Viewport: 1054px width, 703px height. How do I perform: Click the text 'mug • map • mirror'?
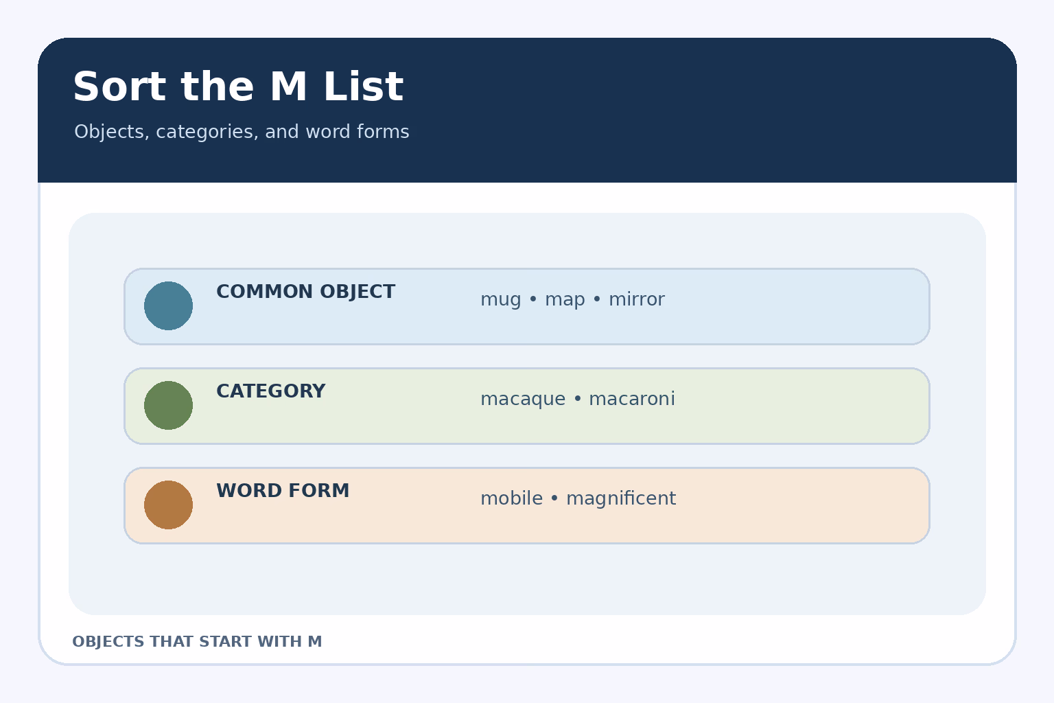click(572, 300)
